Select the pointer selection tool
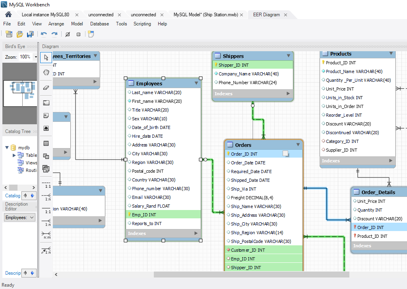Screen dimensions: 407x289 click(x=46, y=58)
